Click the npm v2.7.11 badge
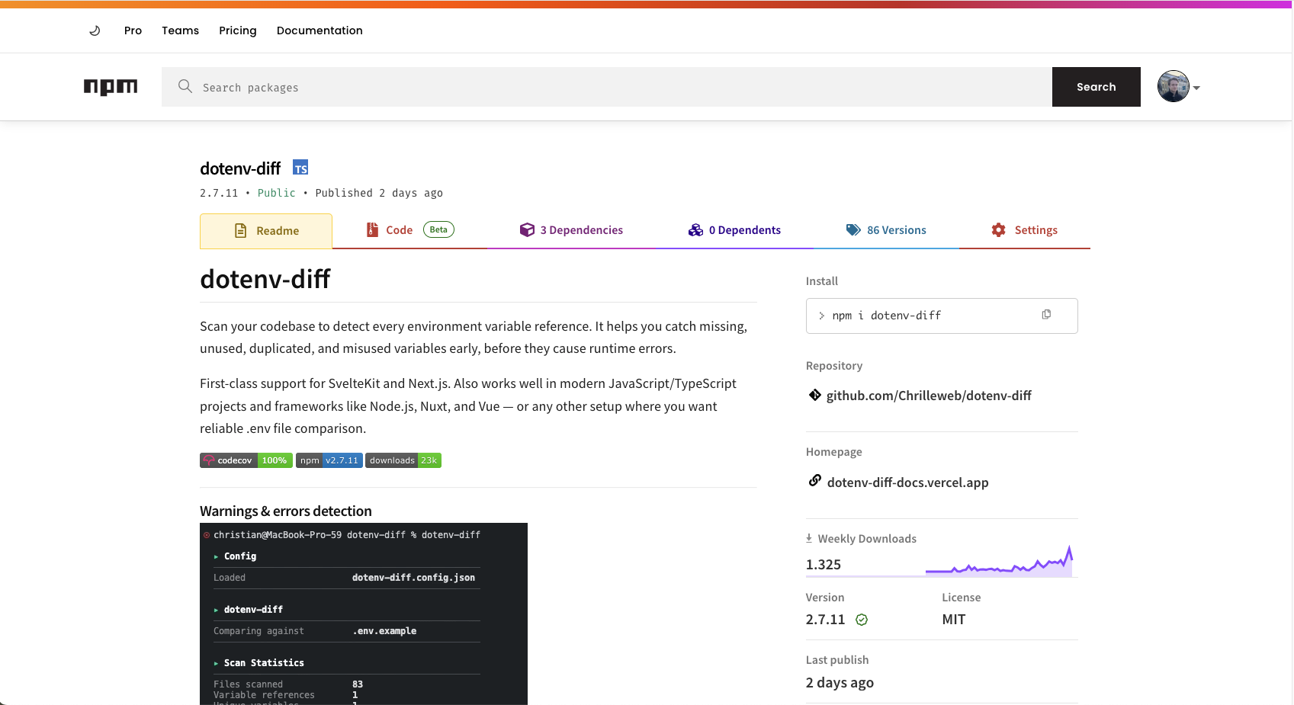Viewport: 1294px width, 705px height. click(329, 460)
